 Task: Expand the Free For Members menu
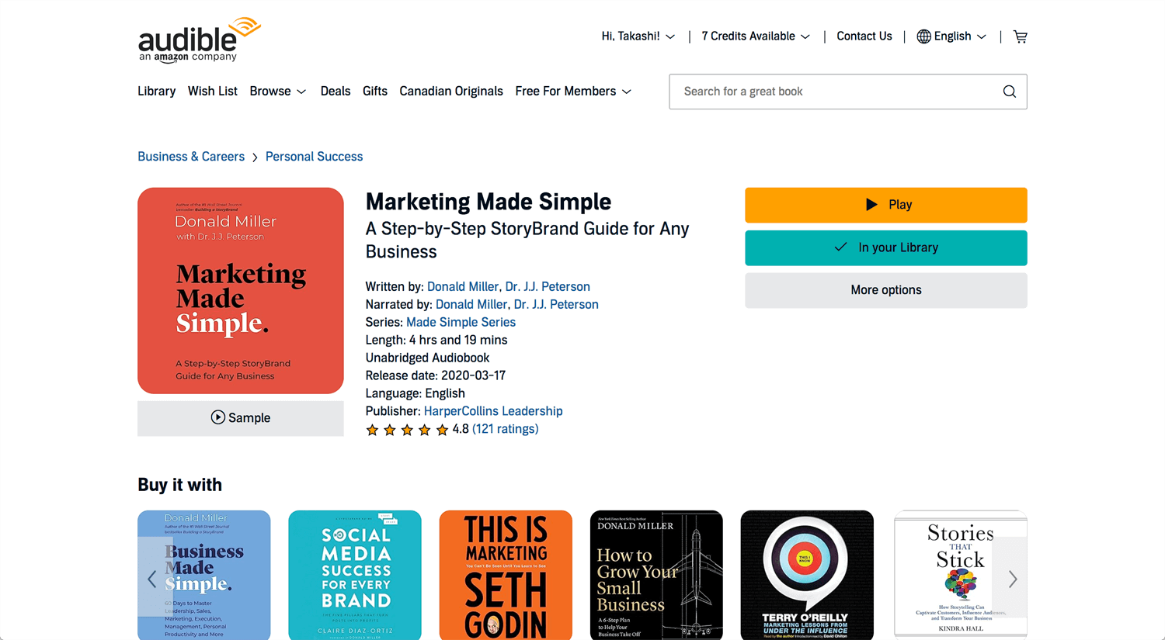coord(573,92)
